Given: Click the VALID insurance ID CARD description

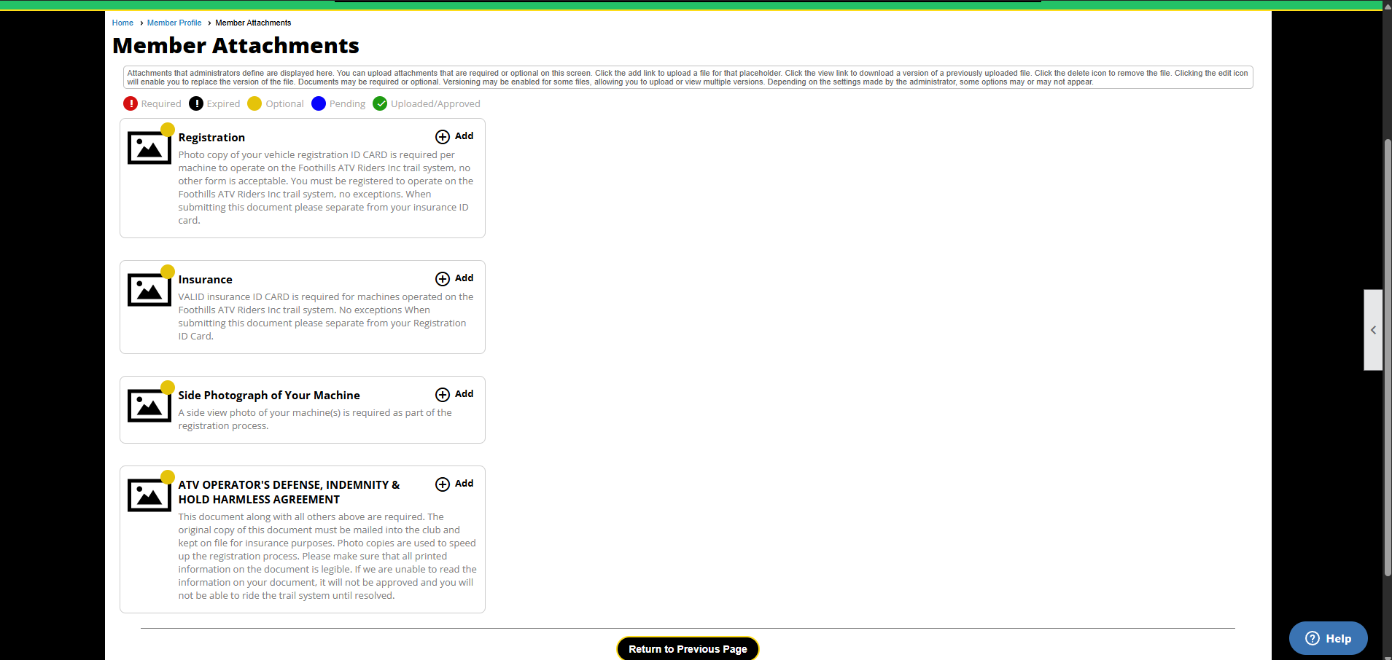Looking at the screenshot, I should point(326,316).
